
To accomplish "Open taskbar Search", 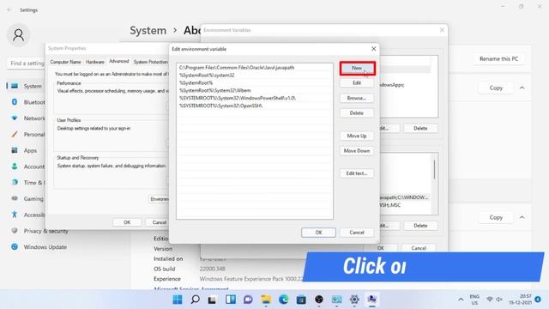I will (x=195, y=300).
